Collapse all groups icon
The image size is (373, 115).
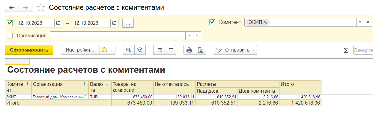[170, 50]
